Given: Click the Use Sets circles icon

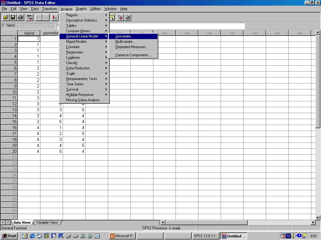Looking at the screenshot, I should [x=128, y=17].
